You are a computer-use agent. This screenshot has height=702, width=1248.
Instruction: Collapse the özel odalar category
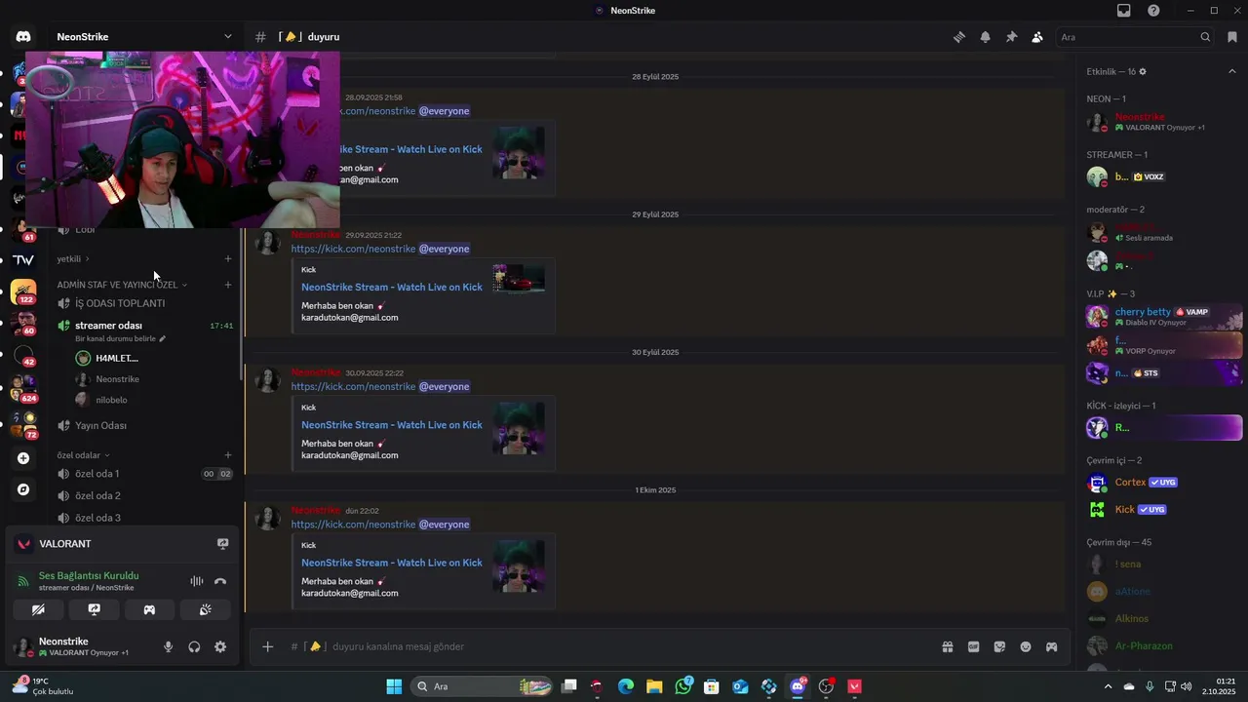pos(83,455)
